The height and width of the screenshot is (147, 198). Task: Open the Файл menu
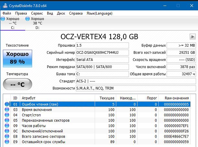[7, 13]
